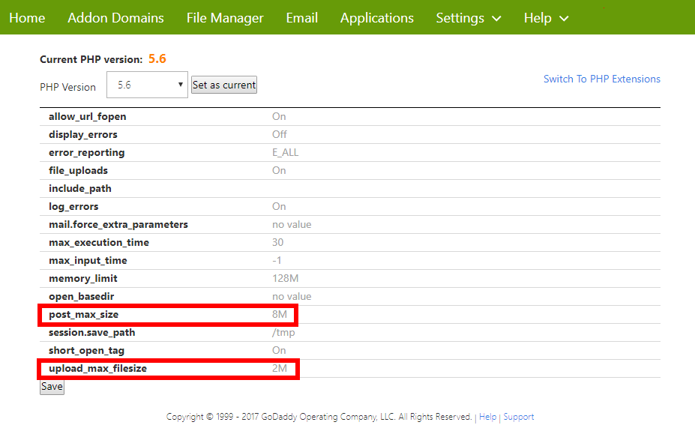
Task: Return to the Home page
Action: click(x=27, y=17)
